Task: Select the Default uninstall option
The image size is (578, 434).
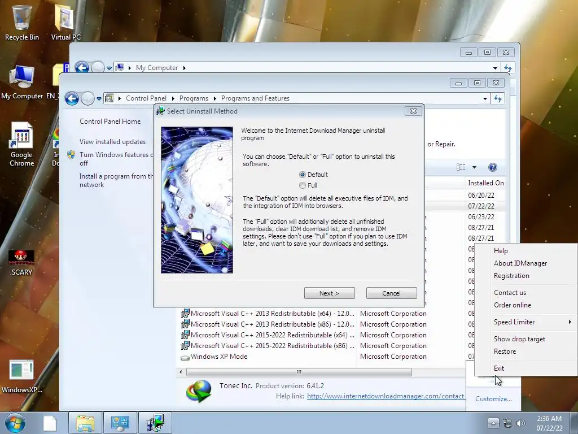Action: (313, 175)
